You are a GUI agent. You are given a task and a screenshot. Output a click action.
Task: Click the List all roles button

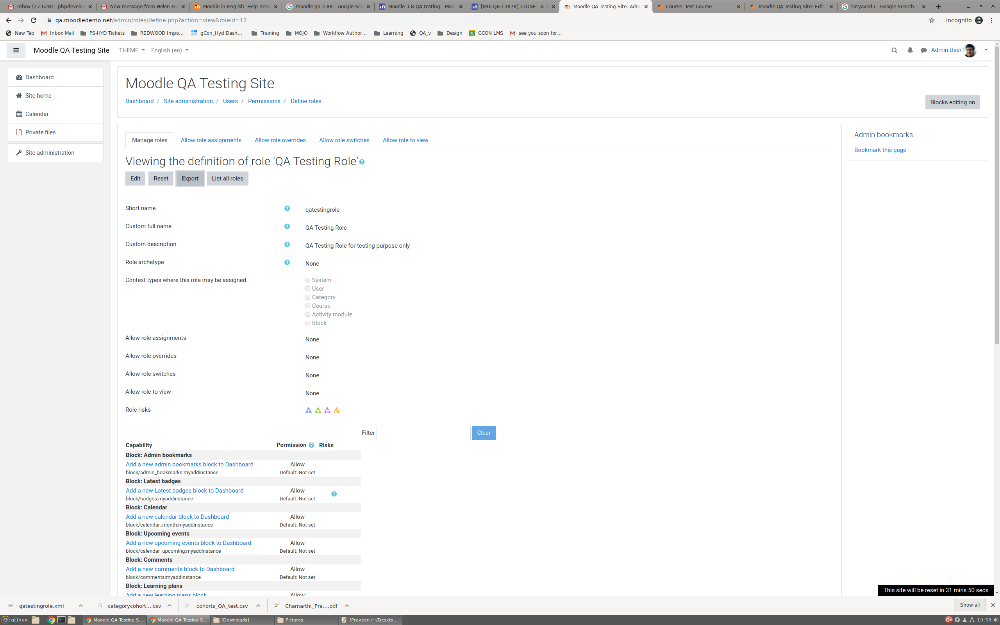click(x=227, y=179)
